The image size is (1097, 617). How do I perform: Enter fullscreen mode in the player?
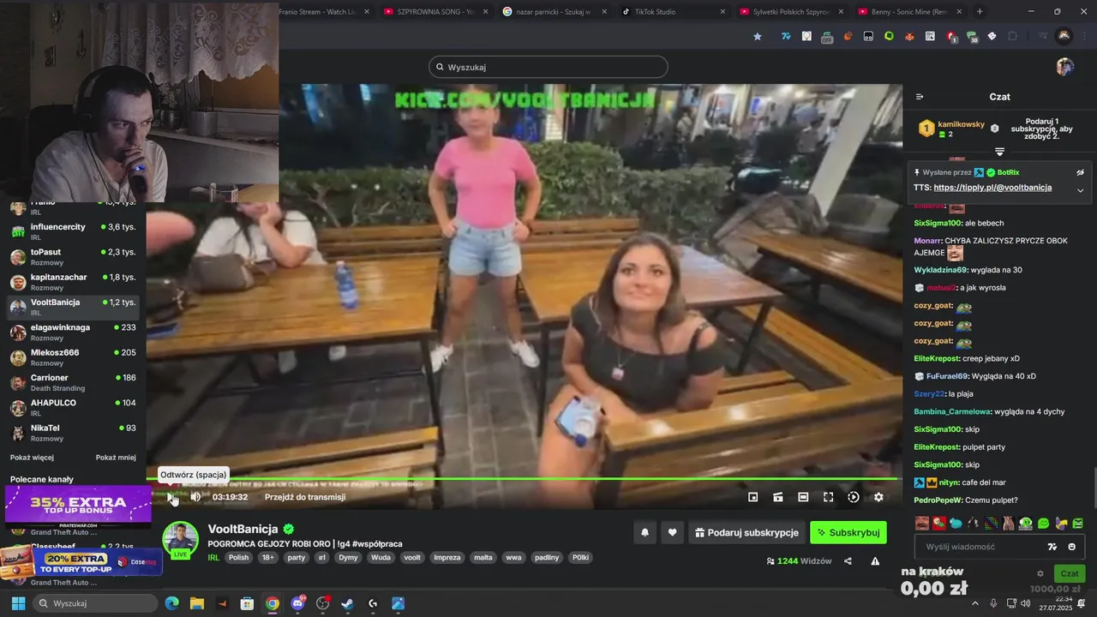coord(829,497)
